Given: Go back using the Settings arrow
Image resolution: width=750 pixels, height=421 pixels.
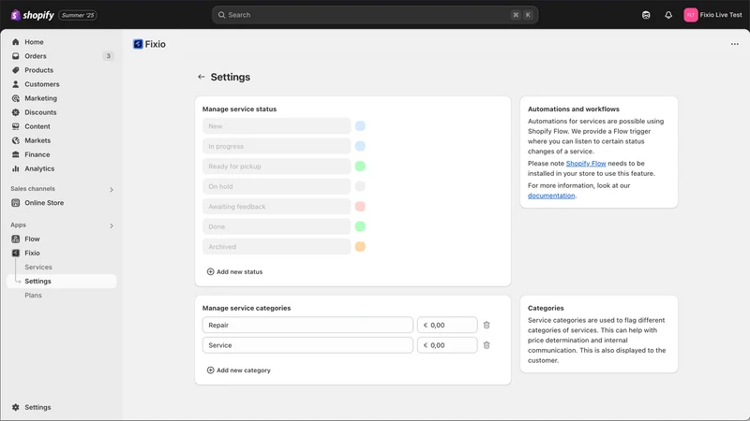Looking at the screenshot, I should pos(202,77).
